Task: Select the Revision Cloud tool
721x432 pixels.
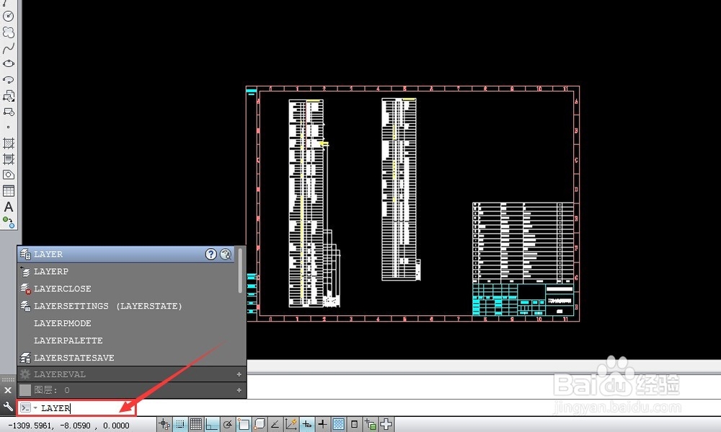Action: [8, 32]
